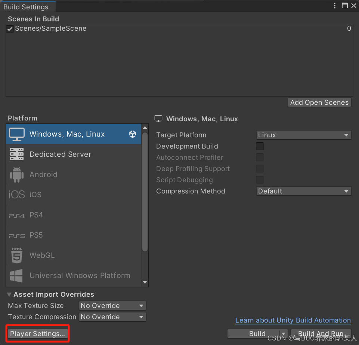Click the Max Texture Size label

coord(36,306)
